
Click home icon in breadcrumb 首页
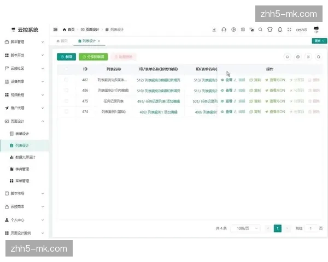point(65,29)
